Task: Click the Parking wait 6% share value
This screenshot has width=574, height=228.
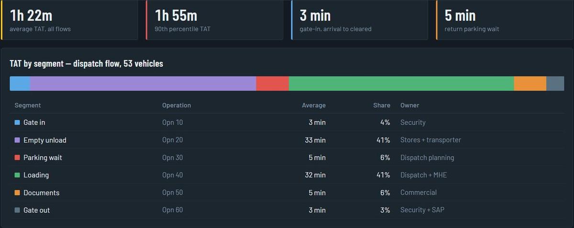Action: [x=386, y=158]
